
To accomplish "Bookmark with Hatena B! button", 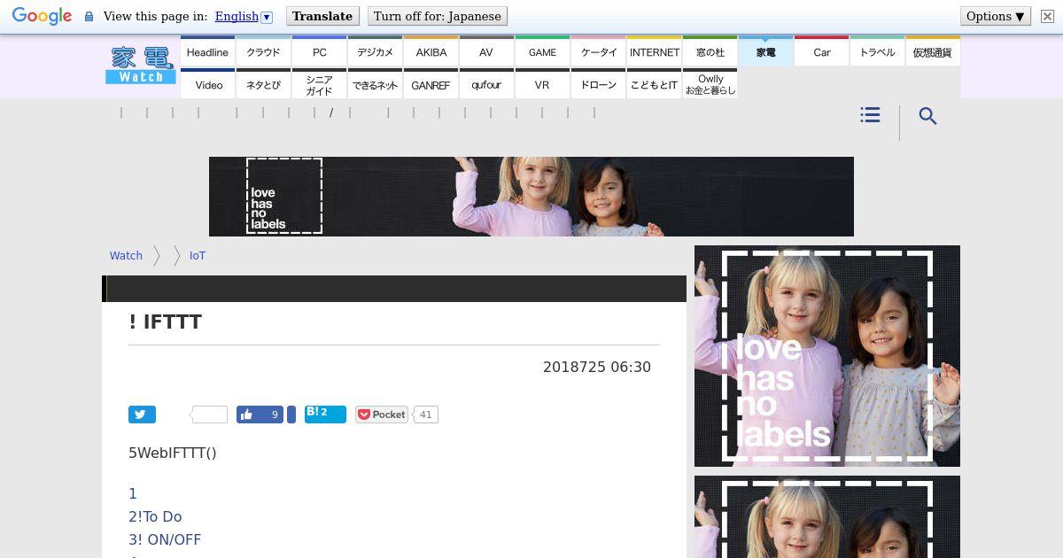I will (325, 414).
